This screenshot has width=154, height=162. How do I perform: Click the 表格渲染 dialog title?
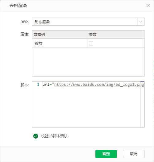[x=18, y=6]
